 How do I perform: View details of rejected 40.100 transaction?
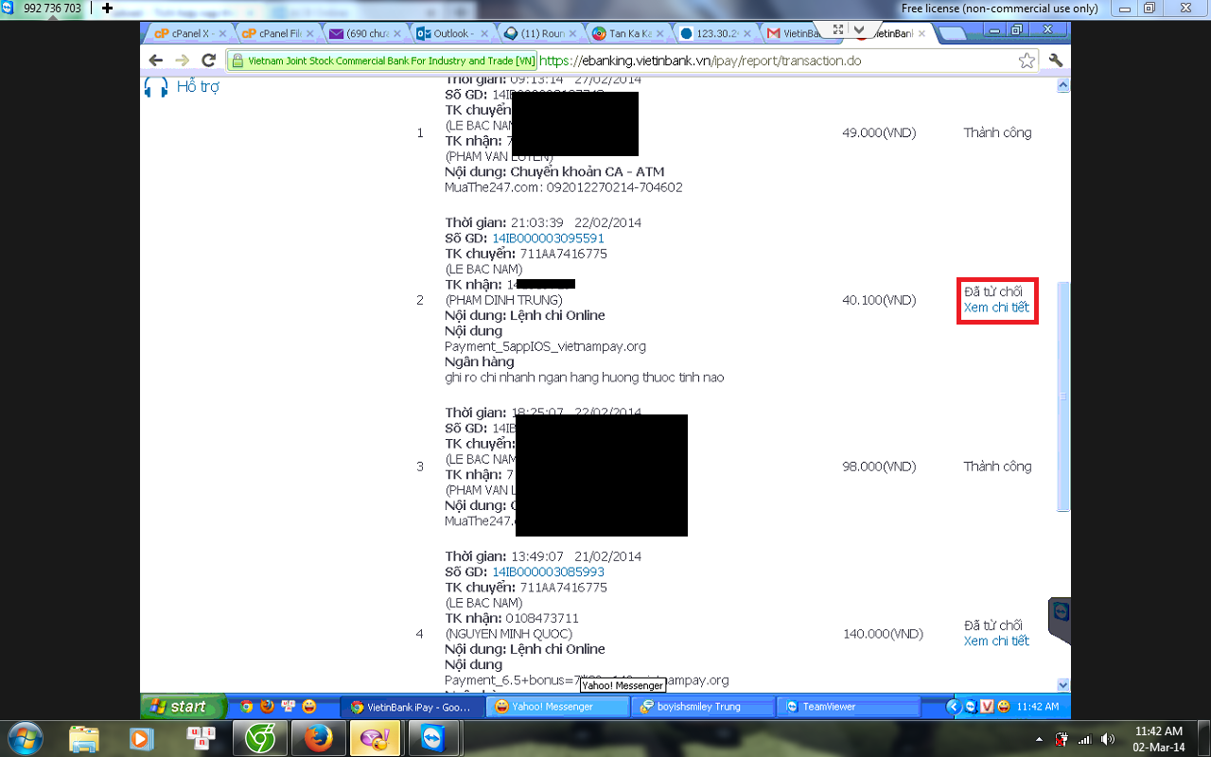[996, 308]
